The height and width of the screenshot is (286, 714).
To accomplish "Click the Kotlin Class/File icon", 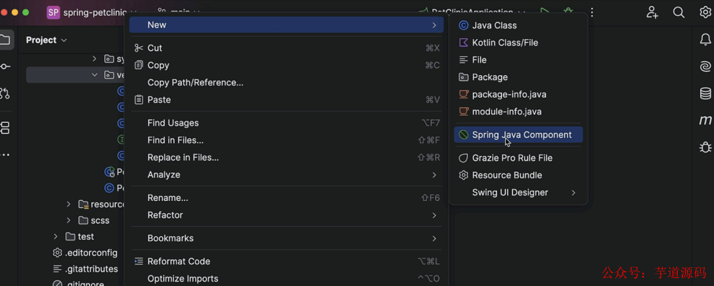I will (463, 43).
